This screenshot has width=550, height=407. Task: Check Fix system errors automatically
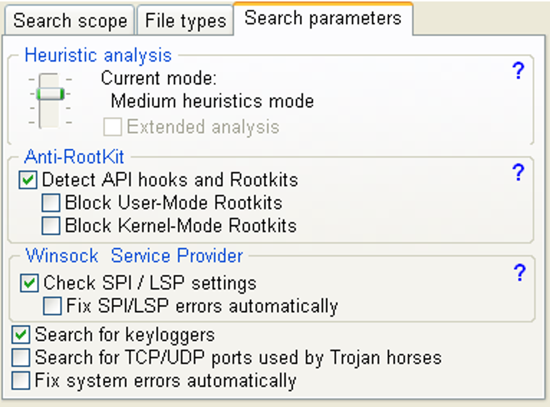pyautogui.click(x=21, y=381)
